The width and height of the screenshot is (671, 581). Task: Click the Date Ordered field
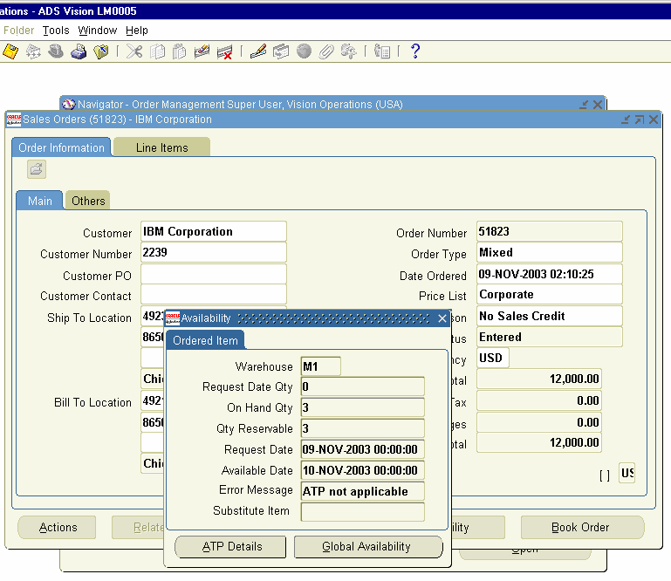click(x=550, y=274)
